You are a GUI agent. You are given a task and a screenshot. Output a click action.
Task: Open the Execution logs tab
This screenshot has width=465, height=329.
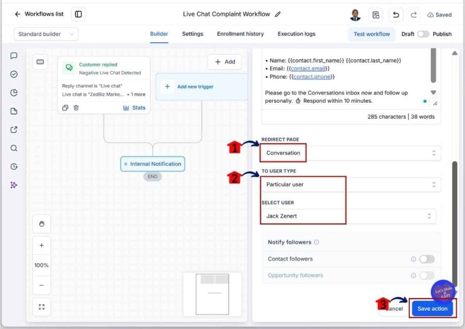(296, 34)
